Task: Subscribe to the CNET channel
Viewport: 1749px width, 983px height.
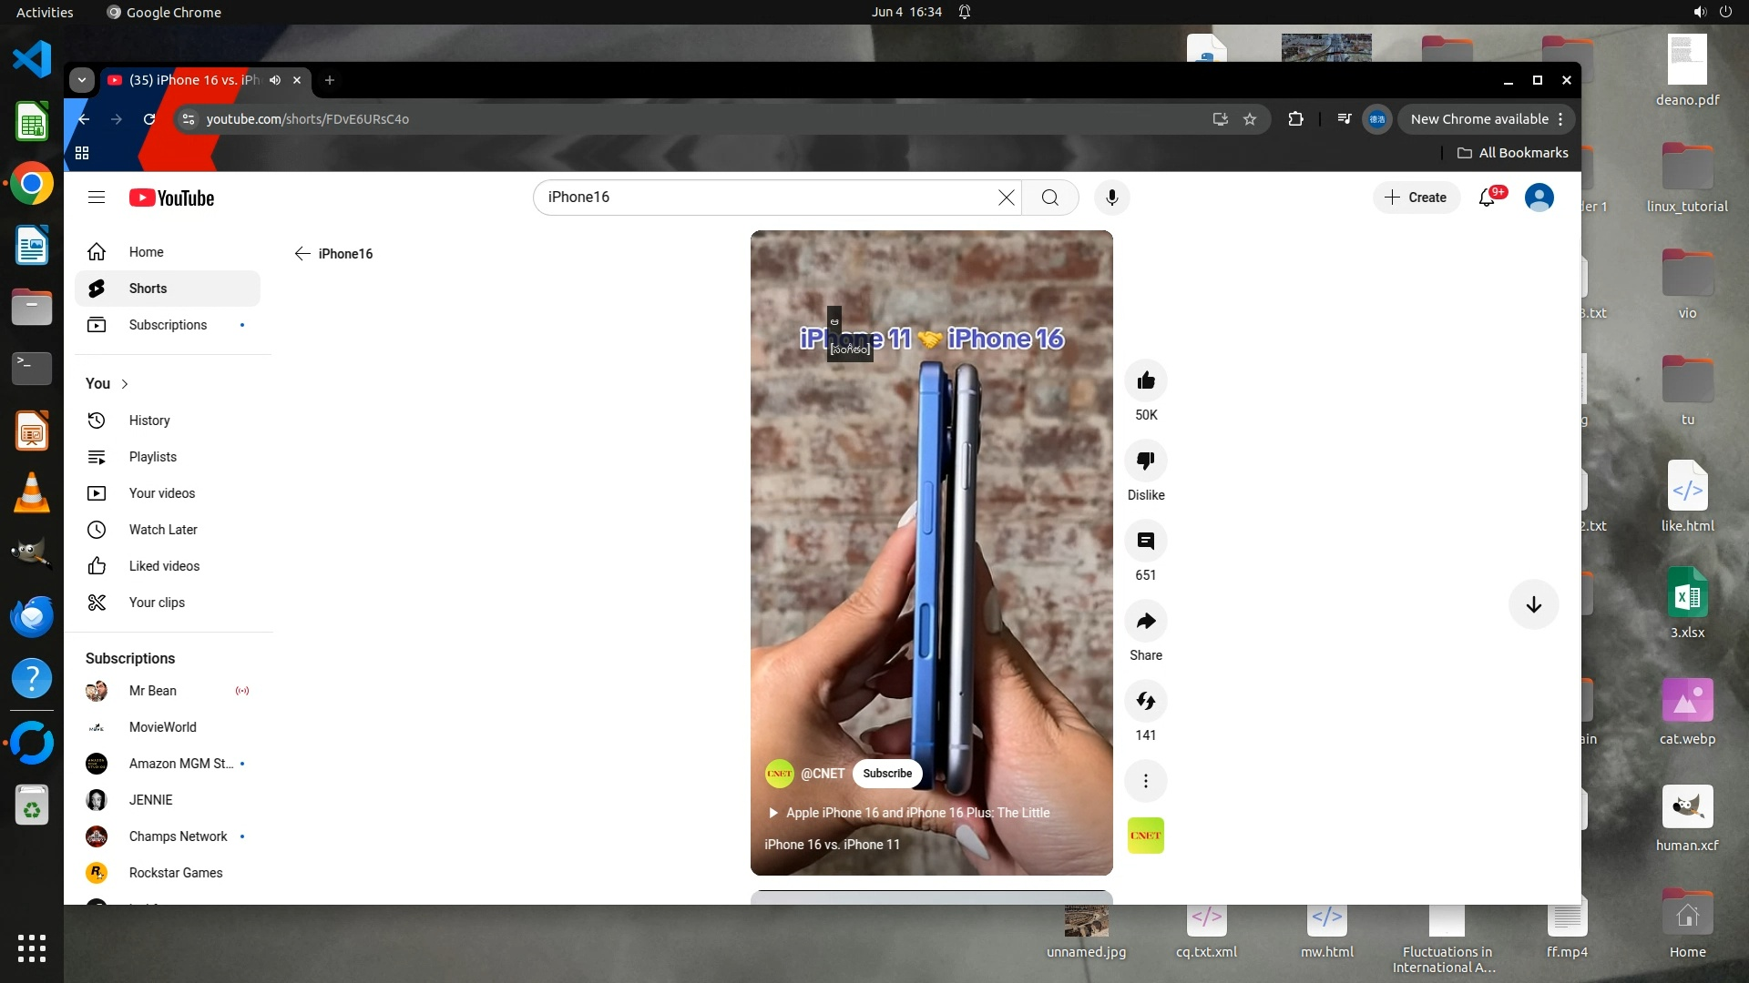Action: click(886, 774)
